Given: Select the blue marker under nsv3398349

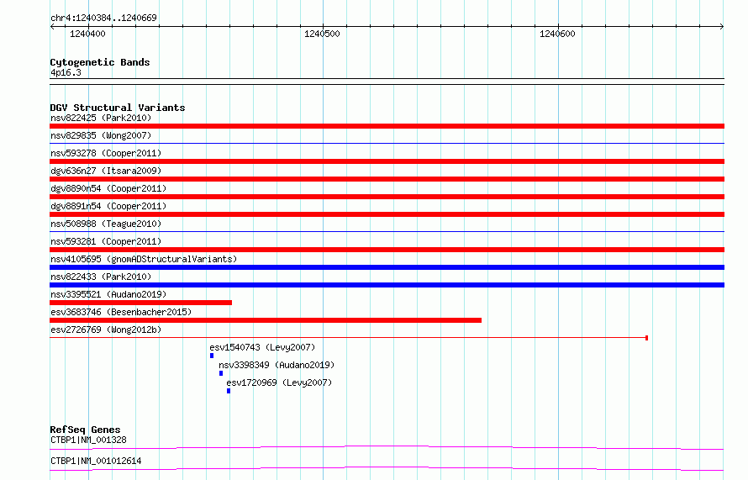Looking at the screenshot, I should (x=221, y=373).
